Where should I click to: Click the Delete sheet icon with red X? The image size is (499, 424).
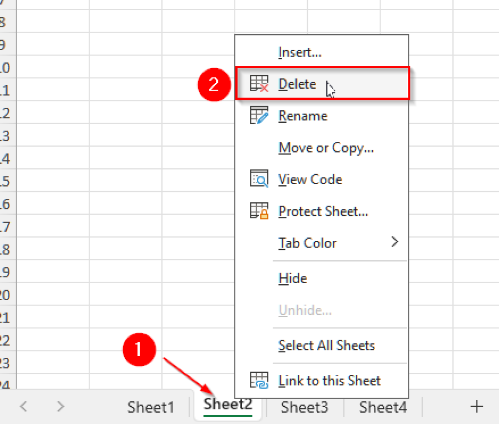pyautogui.click(x=260, y=83)
